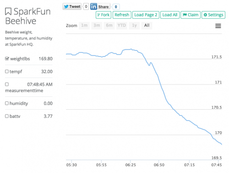Click the LinkedIn share count bubble
Image resolution: width=229 pixels, height=173 pixels.
pyautogui.click(x=116, y=7)
